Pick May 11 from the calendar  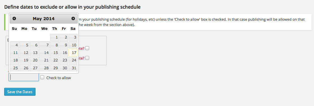[15, 53]
